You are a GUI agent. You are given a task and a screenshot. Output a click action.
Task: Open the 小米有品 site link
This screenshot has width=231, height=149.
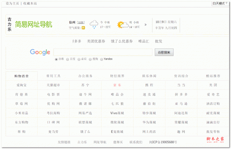[x=22, y=113]
